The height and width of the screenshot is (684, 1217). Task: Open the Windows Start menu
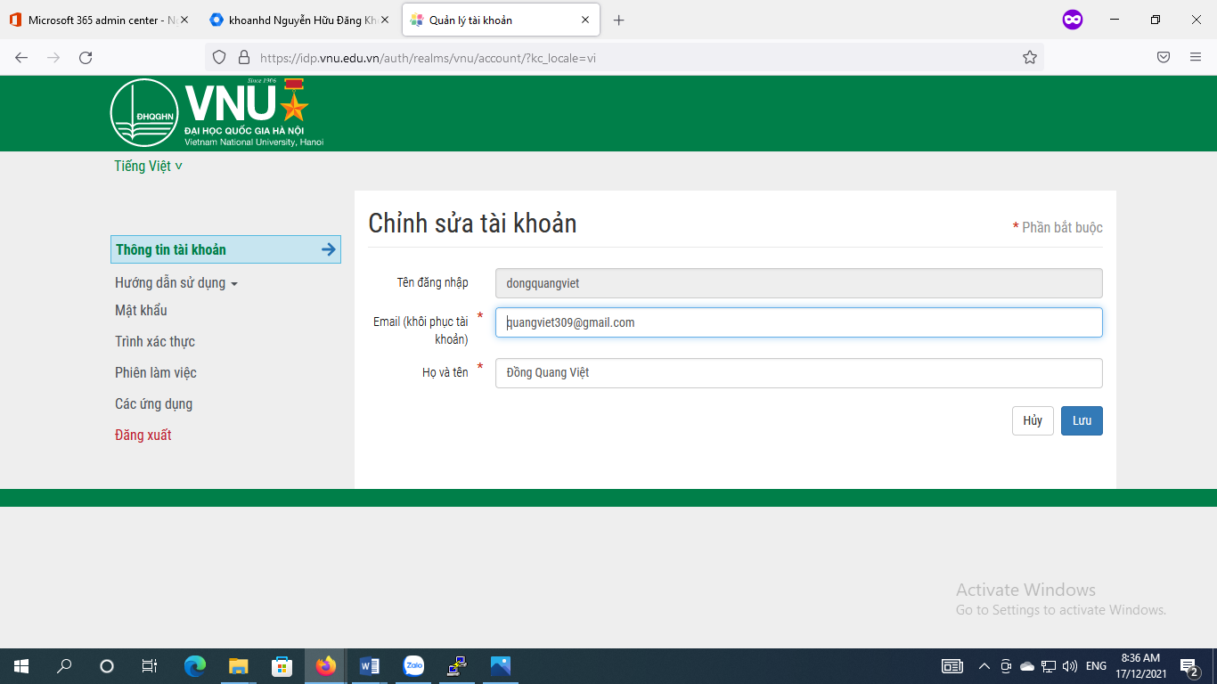(19, 665)
